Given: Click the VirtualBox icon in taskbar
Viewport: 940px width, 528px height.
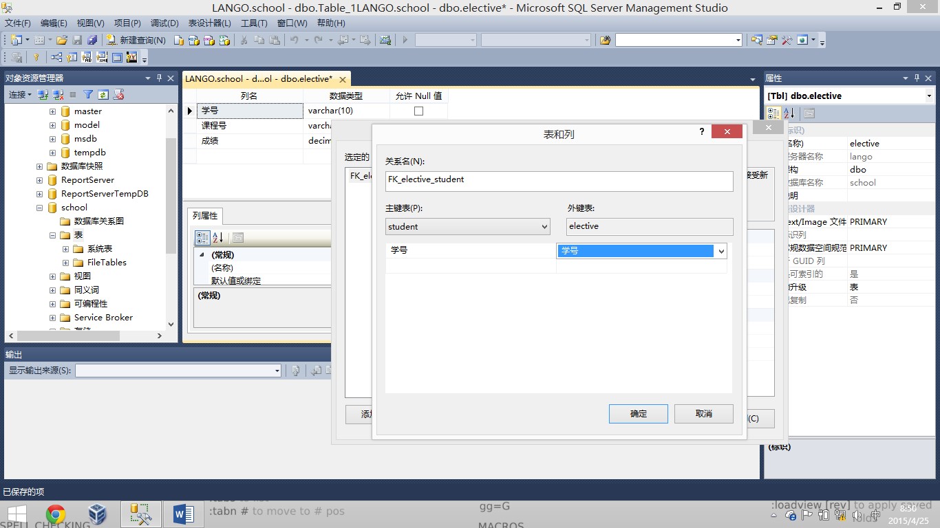Looking at the screenshot, I should pyautogui.click(x=98, y=514).
